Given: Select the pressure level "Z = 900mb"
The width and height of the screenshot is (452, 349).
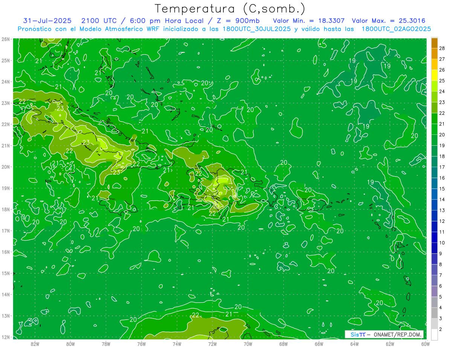Looking at the screenshot, I should coord(238,21).
